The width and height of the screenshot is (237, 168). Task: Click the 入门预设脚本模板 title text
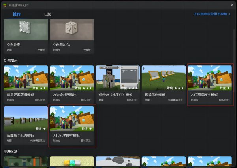(204, 95)
